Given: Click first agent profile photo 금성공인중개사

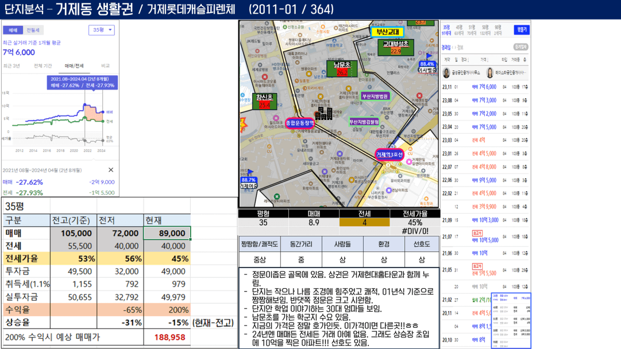Looking at the screenshot, I should click(447, 72).
